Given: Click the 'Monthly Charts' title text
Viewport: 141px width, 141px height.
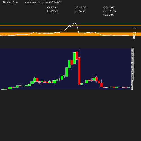Looking at the screenshot, I should [x=10, y=2].
